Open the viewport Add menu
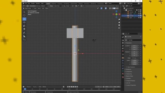This screenshot has width=165, height=93. pyautogui.click(x=43, y=8)
